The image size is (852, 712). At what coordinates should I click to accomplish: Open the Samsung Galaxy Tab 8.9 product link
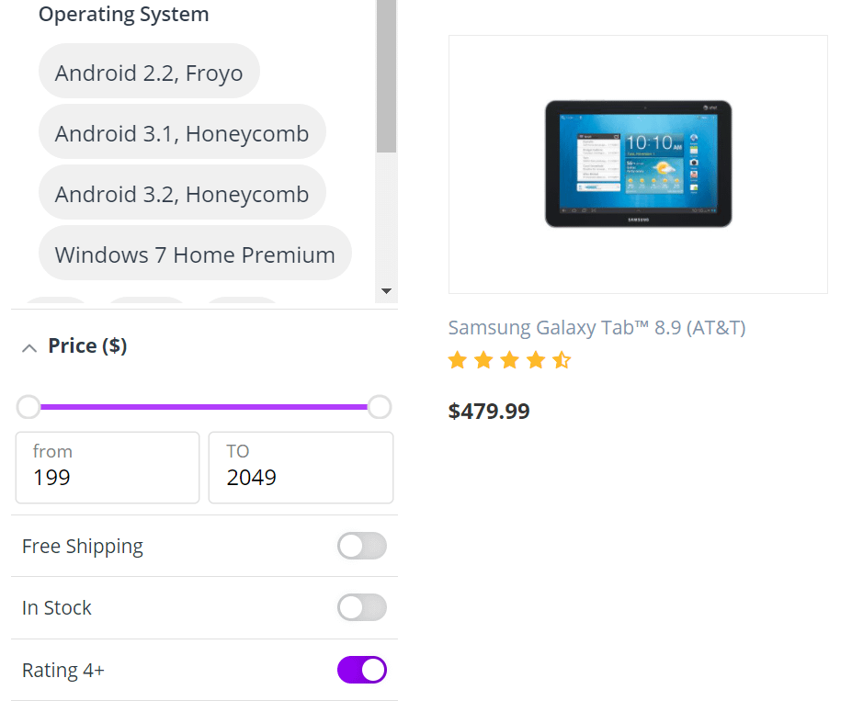[596, 328]
